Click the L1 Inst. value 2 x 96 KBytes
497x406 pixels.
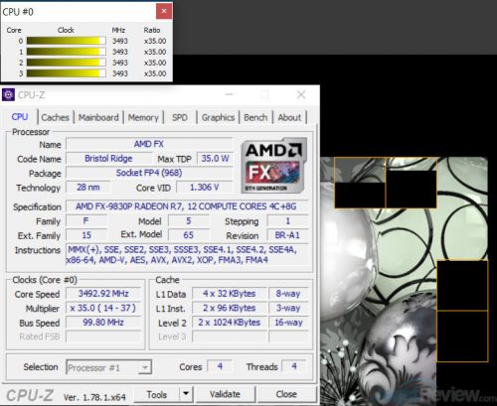[230, 308]
